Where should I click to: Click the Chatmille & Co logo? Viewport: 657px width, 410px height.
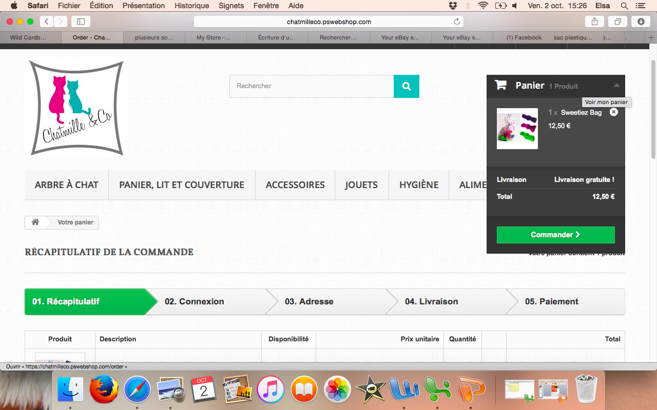click(x=77, y=108)
